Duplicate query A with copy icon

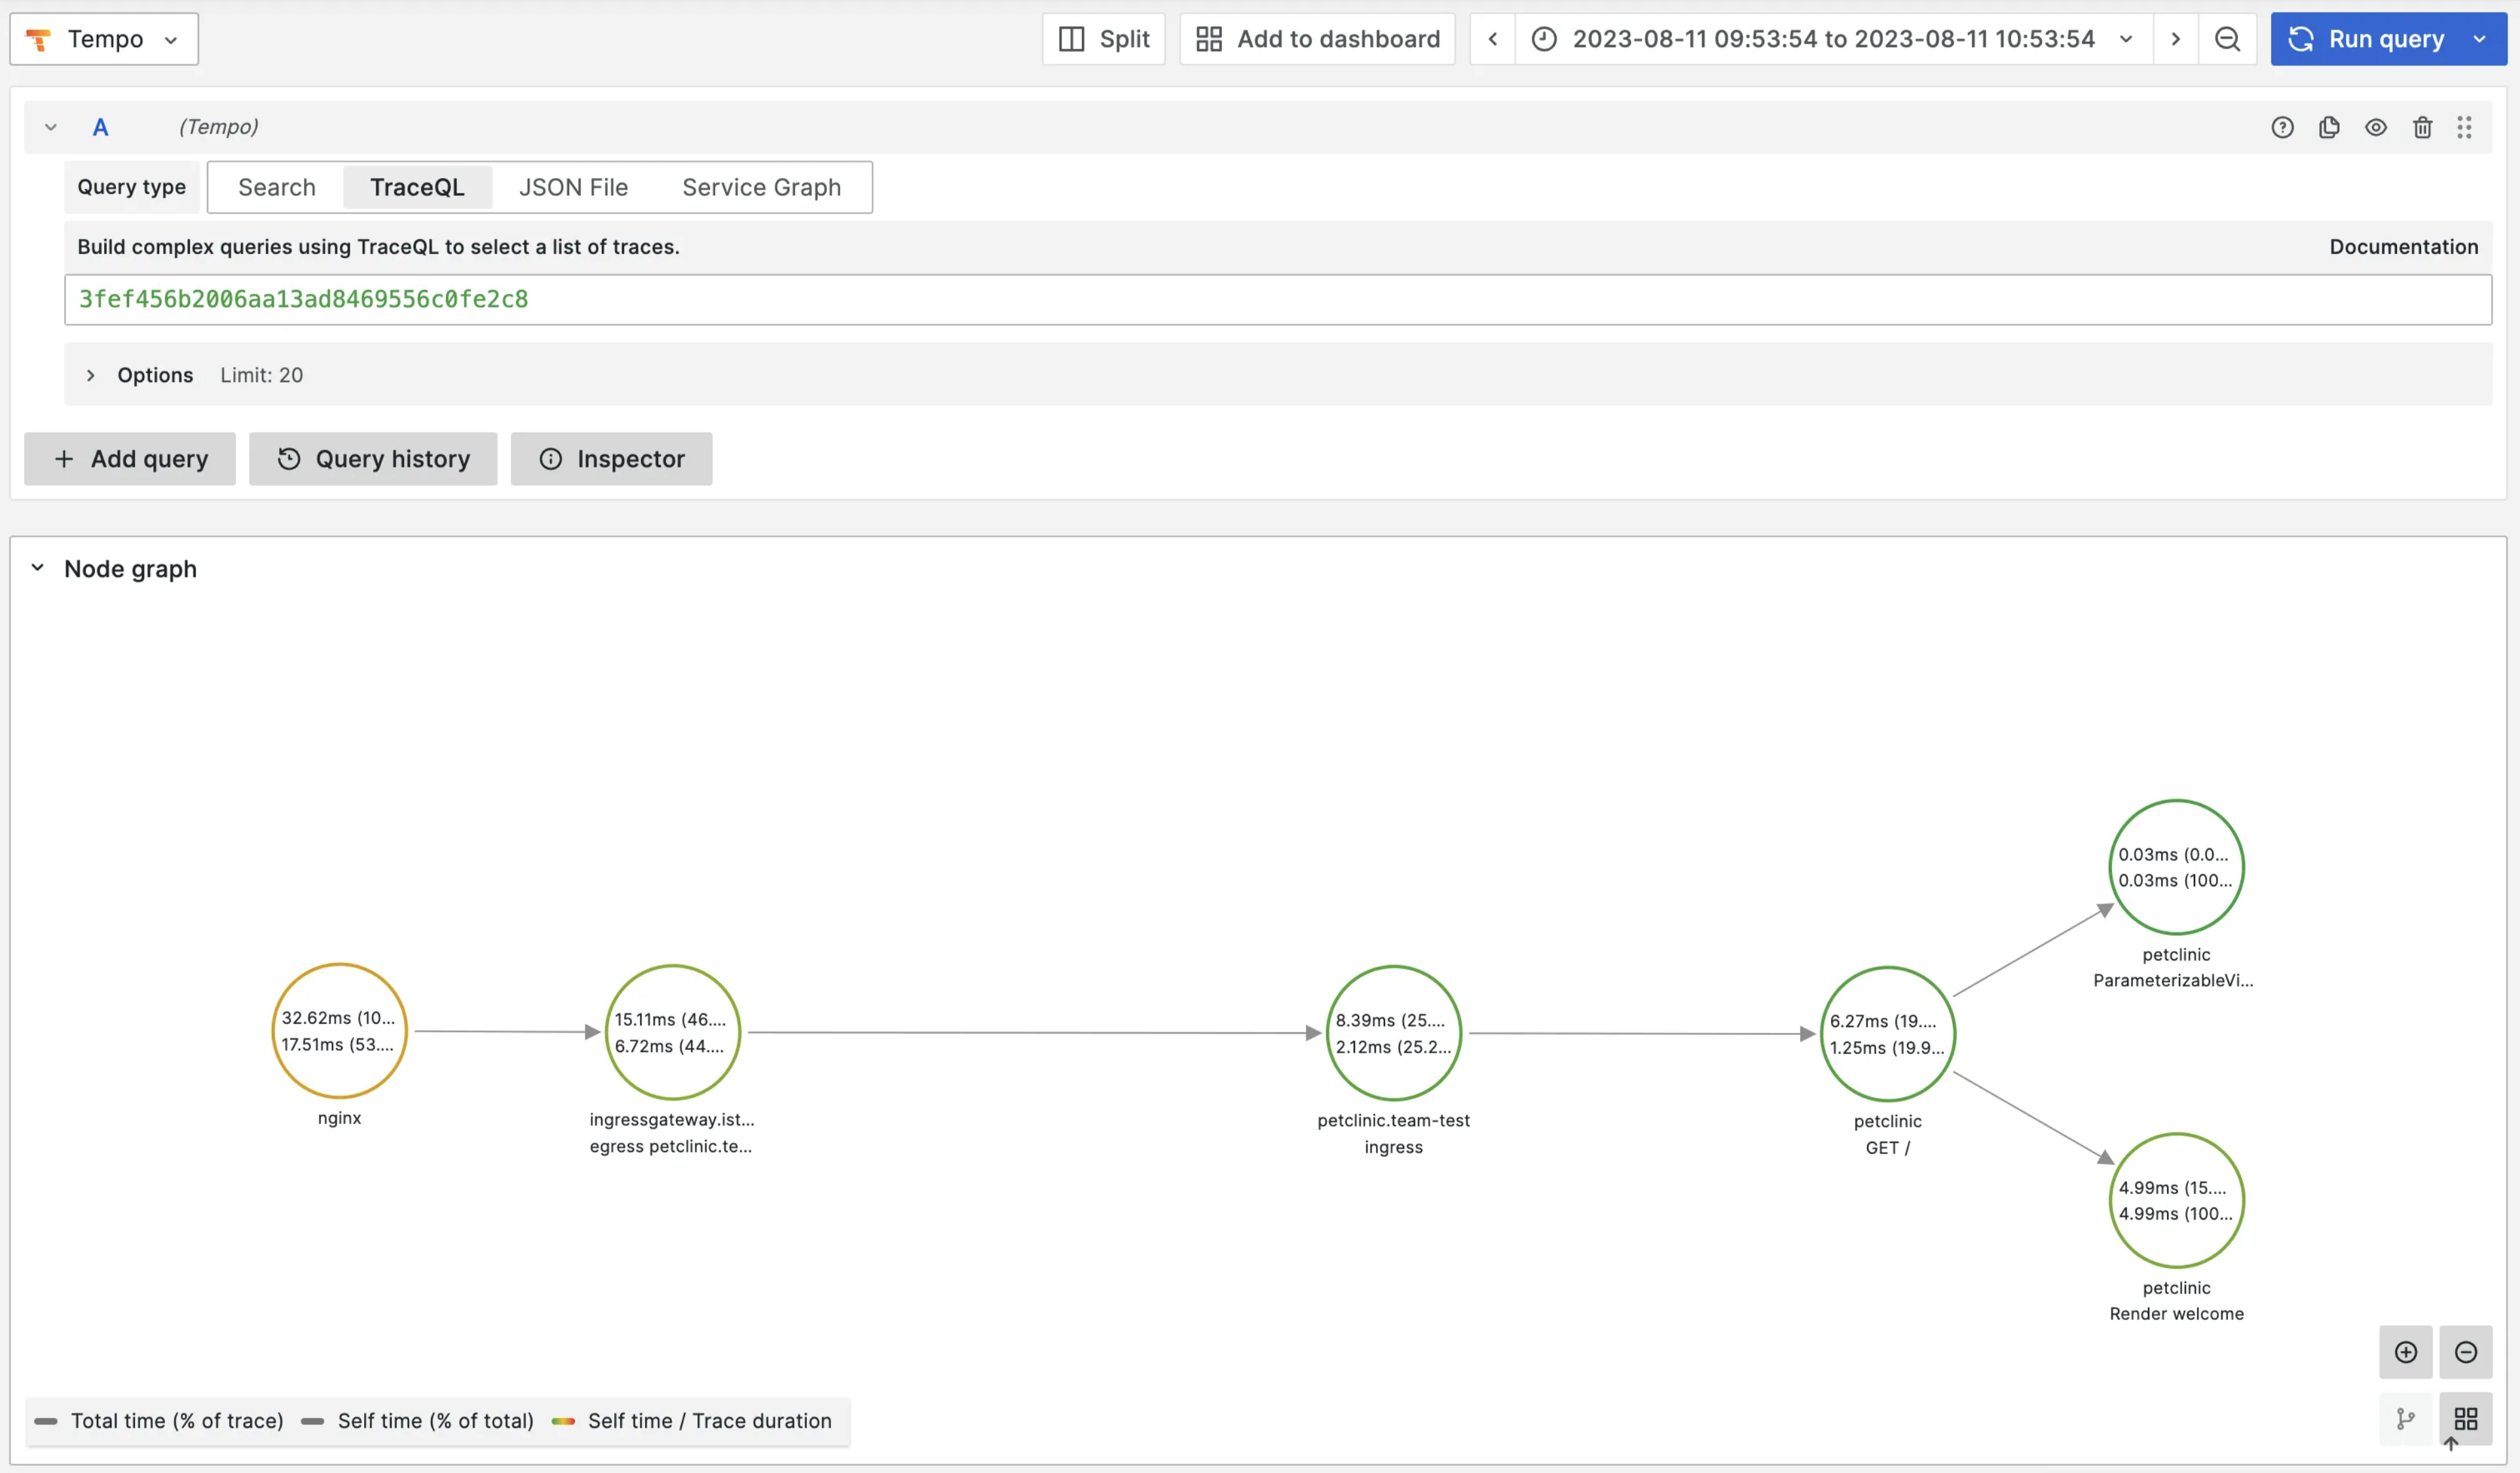(2329, 127)
